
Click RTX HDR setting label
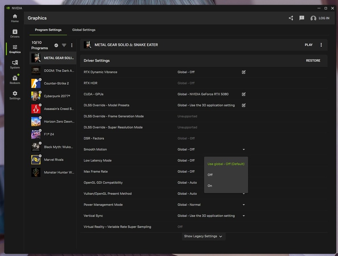[x=90, y=83]
